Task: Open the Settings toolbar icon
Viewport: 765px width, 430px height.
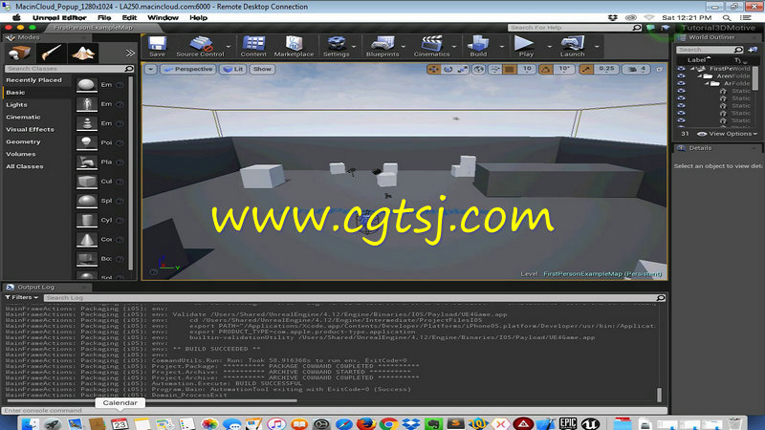Action: click(337, 46)
